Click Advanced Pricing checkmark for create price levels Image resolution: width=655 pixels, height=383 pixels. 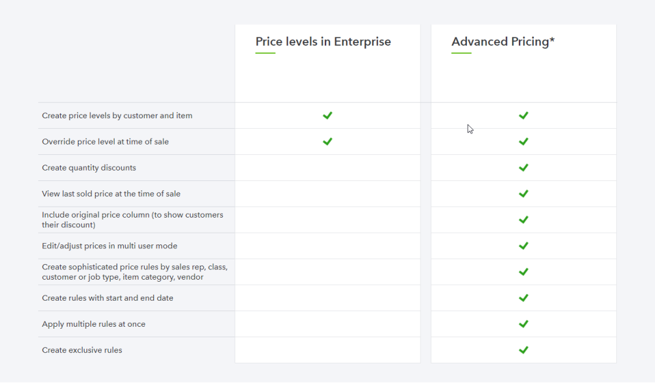[523, 116]
